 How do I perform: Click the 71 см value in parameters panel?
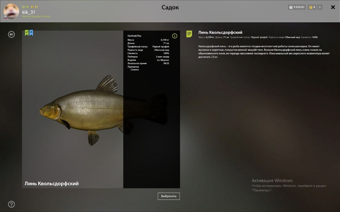pyautogui.click(x=166, y=43)
